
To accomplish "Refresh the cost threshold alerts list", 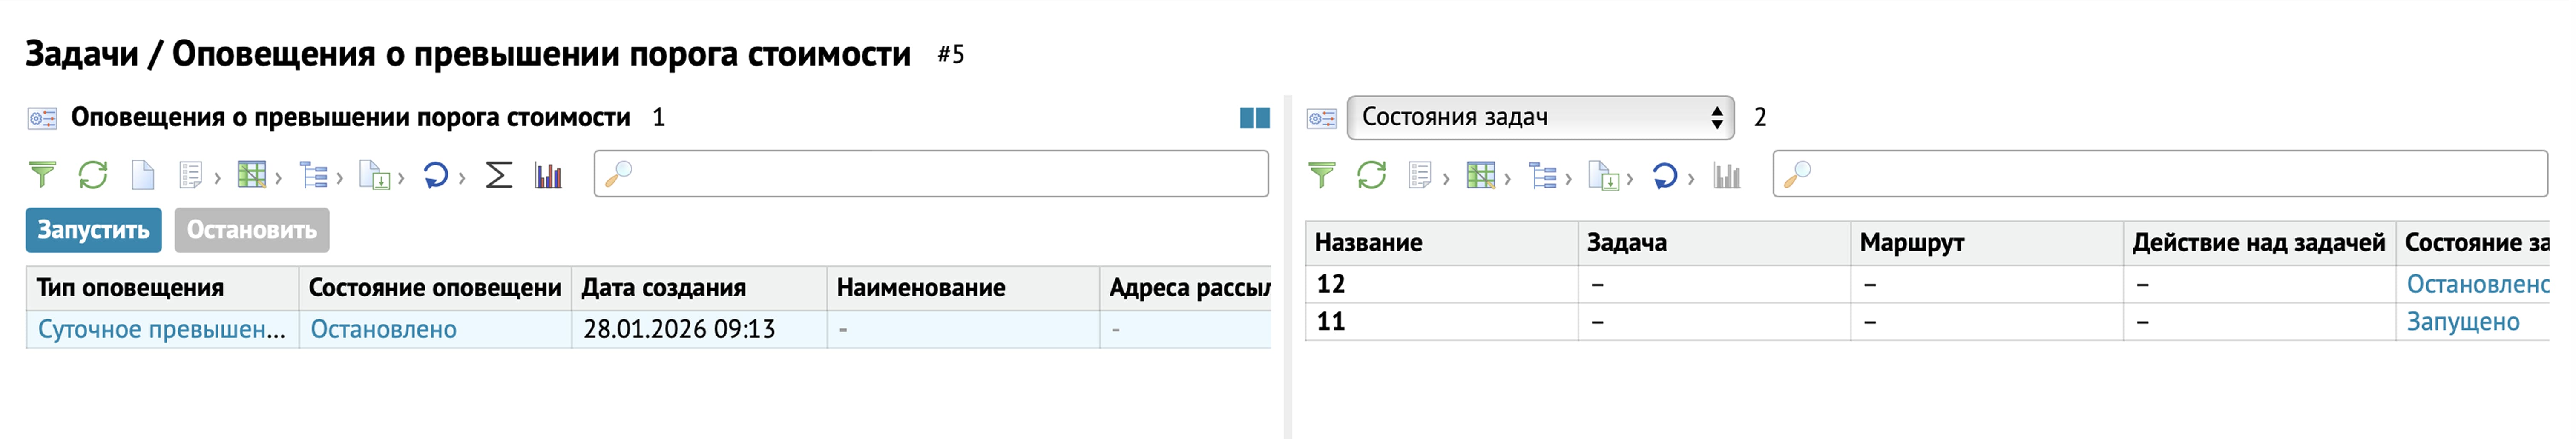I will [x=93, y=176].
